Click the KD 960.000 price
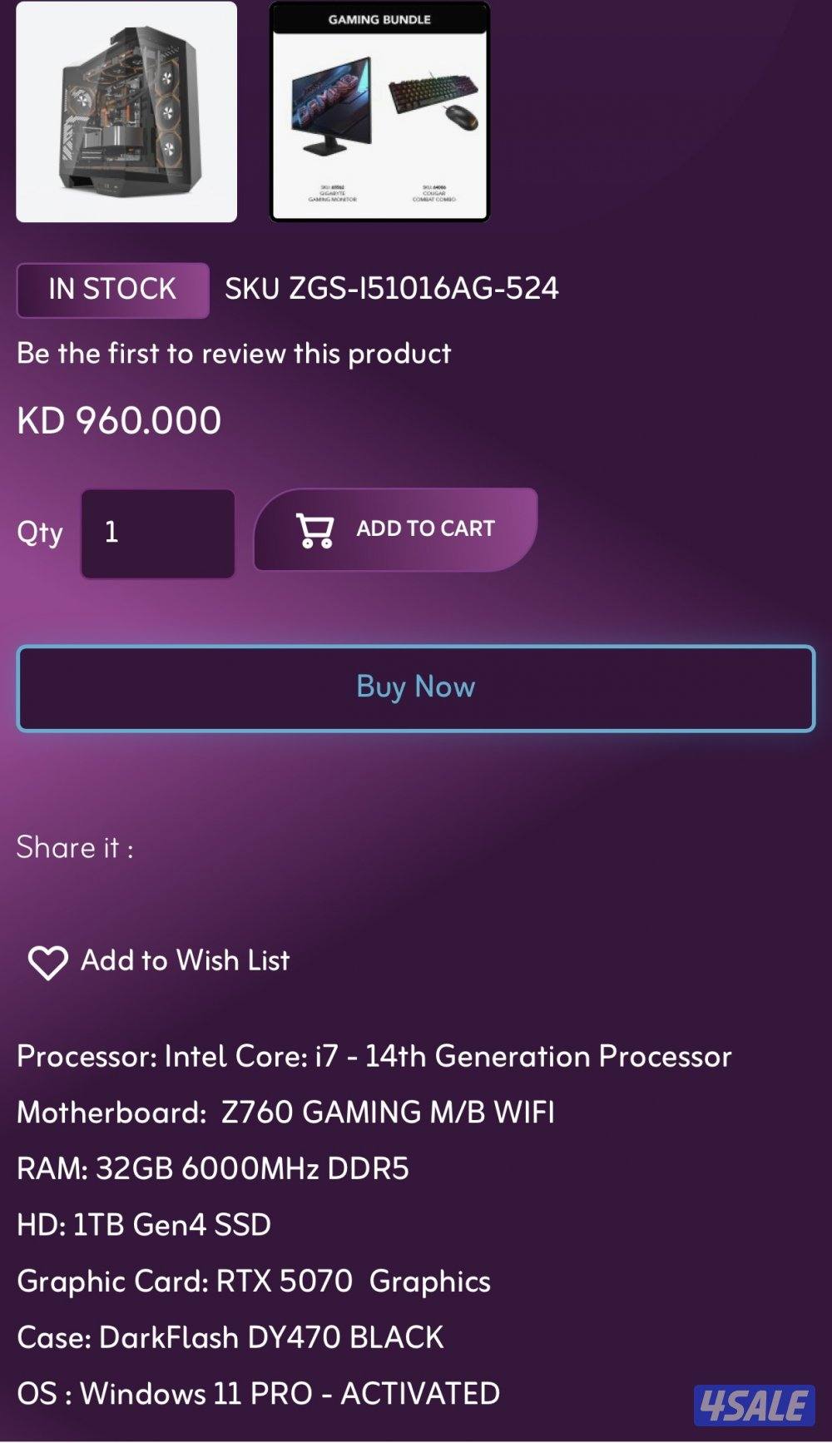The width and height of the screenshot is (832, 1443). (x=119, y=420)
